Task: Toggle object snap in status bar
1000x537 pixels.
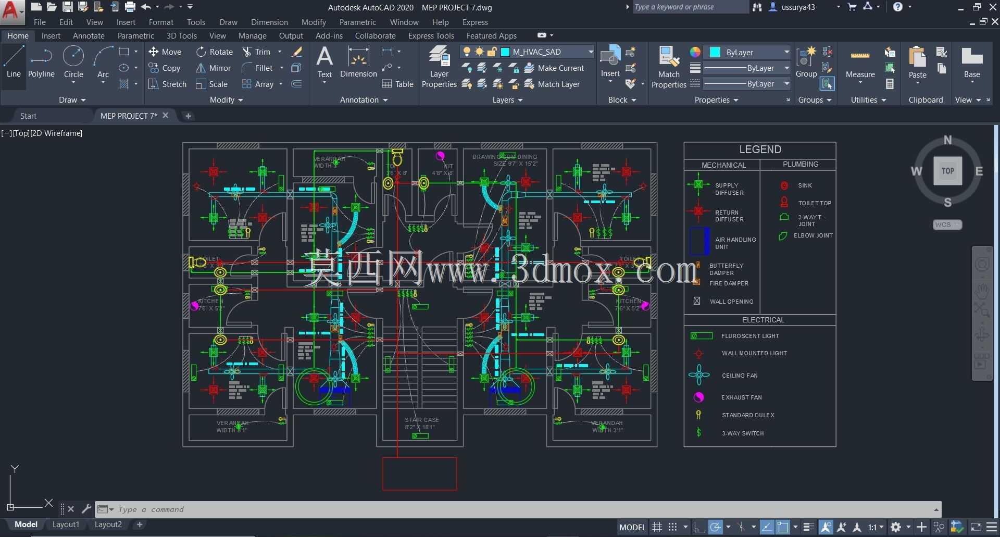Action: click(x=783, y=527)
